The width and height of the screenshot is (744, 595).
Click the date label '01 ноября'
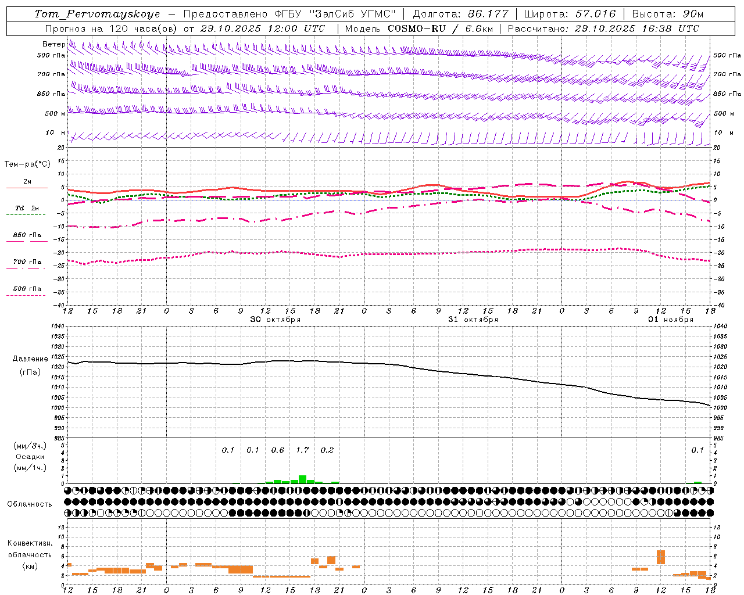[x=671, y=320]
